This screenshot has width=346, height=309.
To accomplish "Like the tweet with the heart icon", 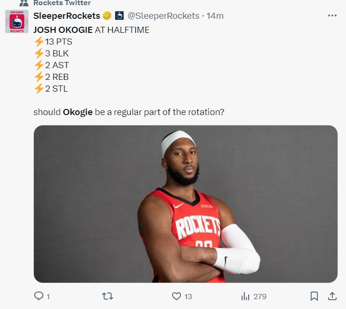I will tap(176, 296).
